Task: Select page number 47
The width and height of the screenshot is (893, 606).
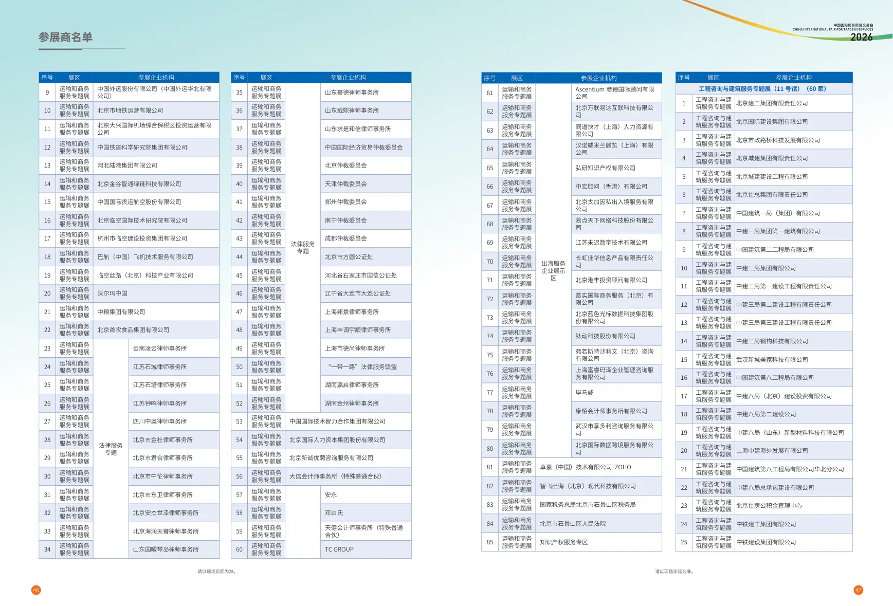Action: click(x=859, y=590)
